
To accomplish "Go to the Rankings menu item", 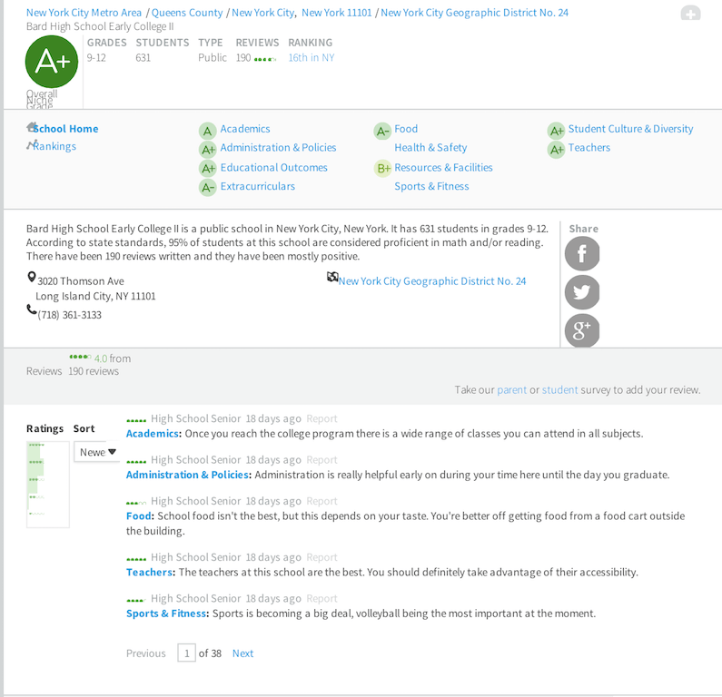I will pos(54,146).
